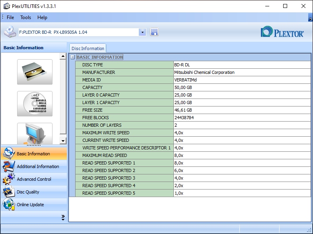Click the Disc Quality graph icon
The image size is (313, 234).
tap(9, 192)
